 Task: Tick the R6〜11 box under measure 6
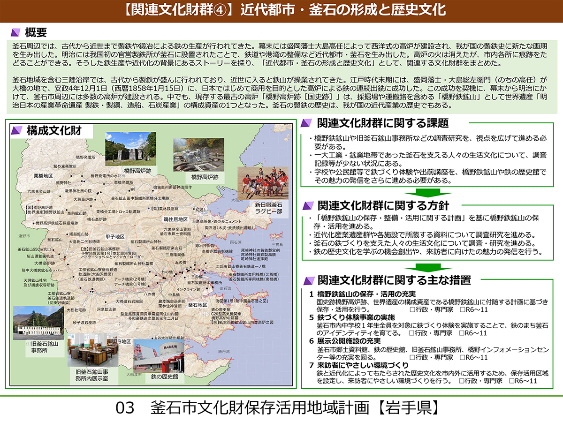click(462, 357)
